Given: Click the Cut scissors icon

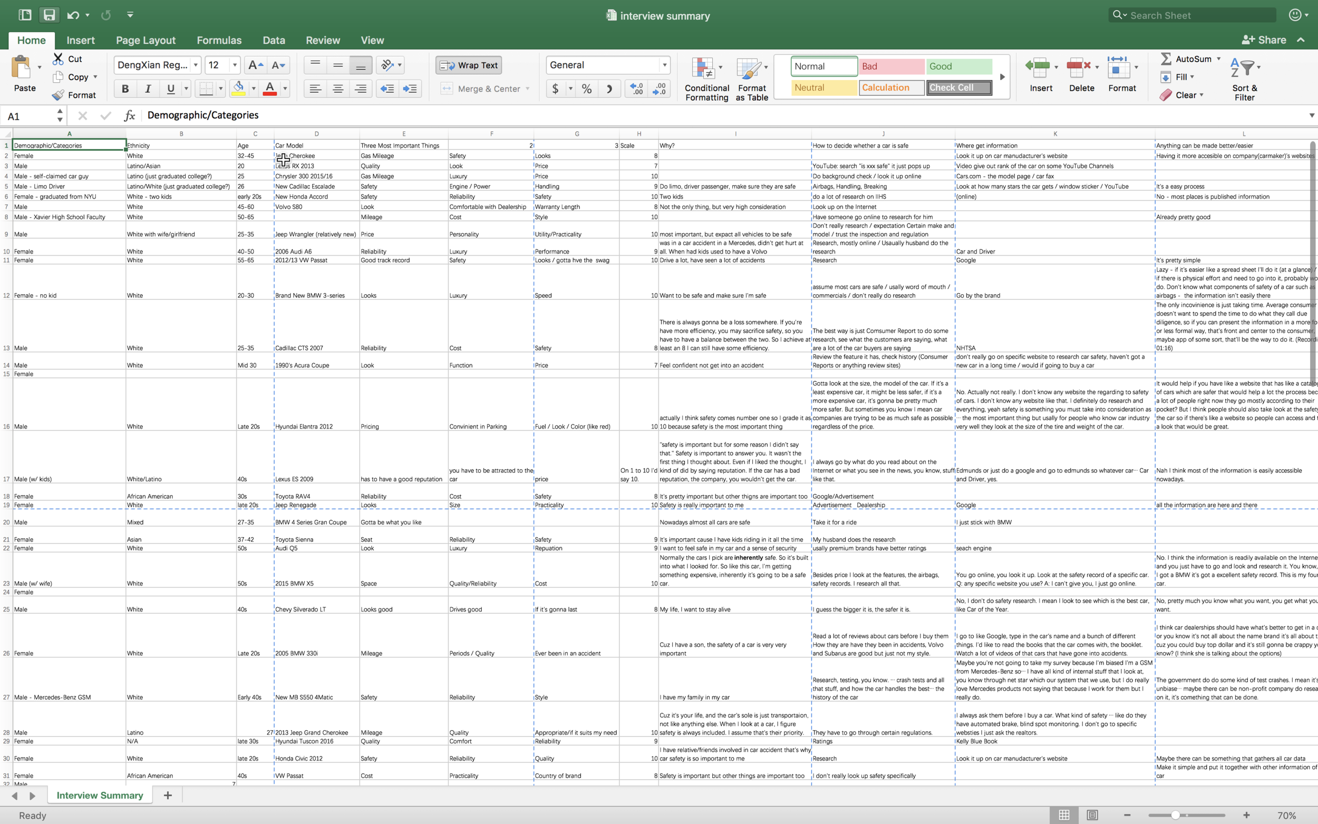Looking at the screenshot, I should tap(59, 59).
